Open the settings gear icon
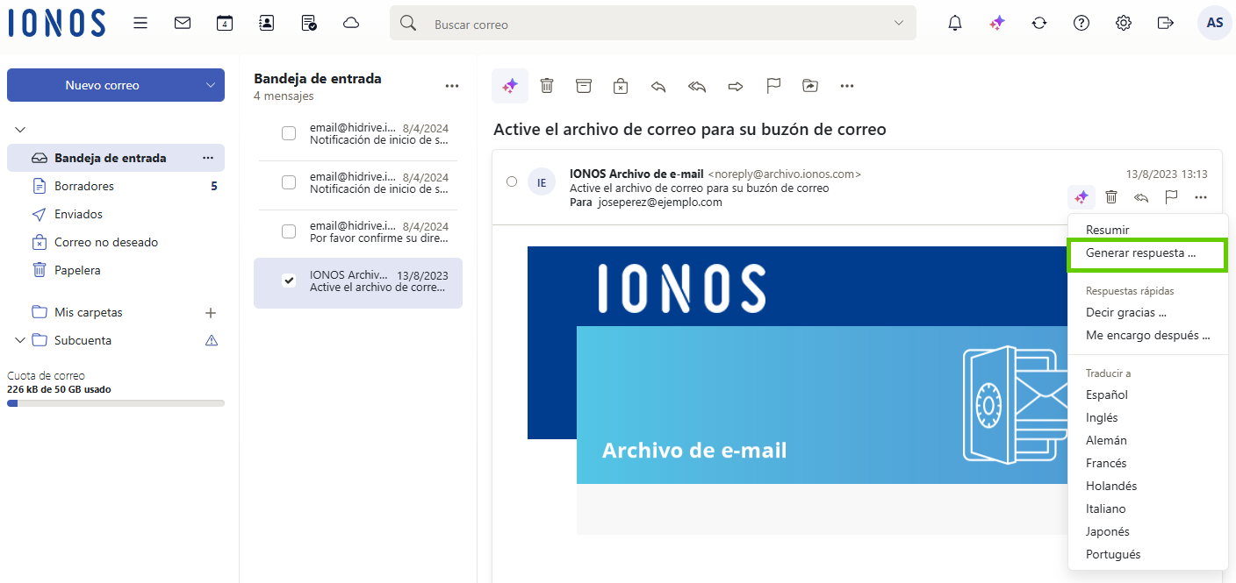Image resolution: width=1236 pixels, height=583 pixels. pyautogui.click(x=1124, y=24)
